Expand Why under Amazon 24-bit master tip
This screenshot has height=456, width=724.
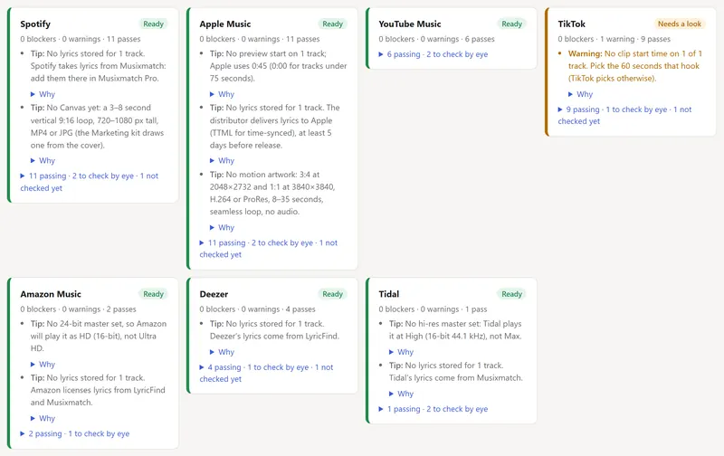(x=43, y=364)
